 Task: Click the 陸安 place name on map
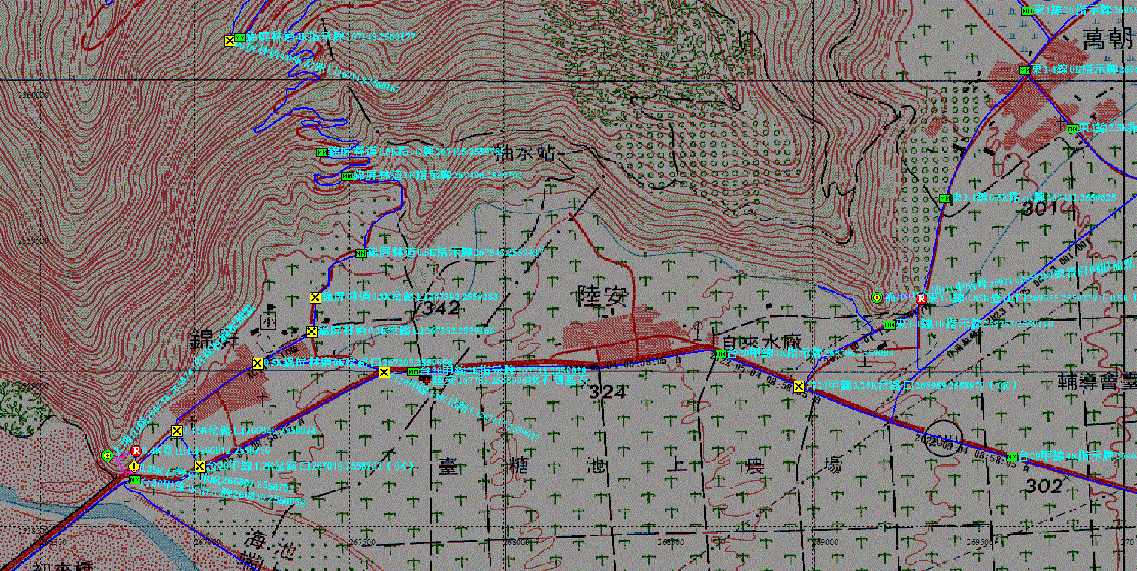tap(601, 297)
